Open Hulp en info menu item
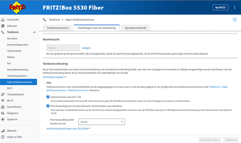Image resolution: width=241 pixels, height=143 pixels. tap(14, 137)
